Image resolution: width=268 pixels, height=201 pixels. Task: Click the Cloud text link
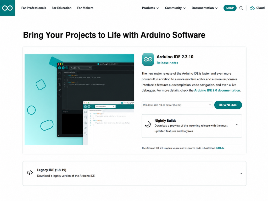260,8
